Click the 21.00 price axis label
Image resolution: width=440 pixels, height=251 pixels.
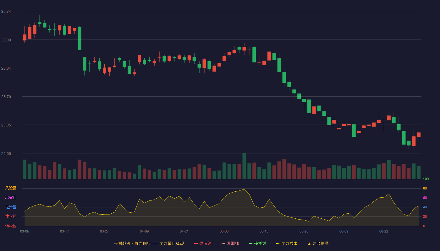click(6, 153)
